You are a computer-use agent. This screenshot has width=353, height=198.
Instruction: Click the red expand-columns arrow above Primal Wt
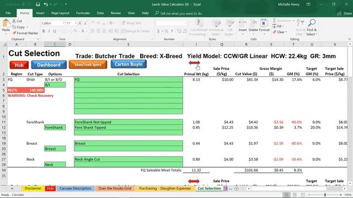tap(194, 63)
